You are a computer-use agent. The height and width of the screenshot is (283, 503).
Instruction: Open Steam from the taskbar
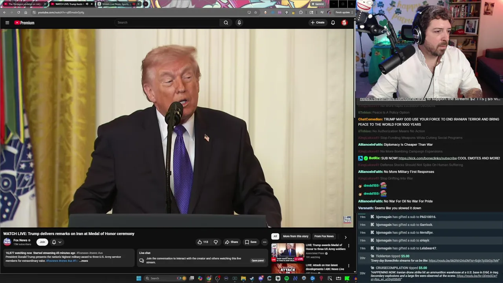point(252,278)
